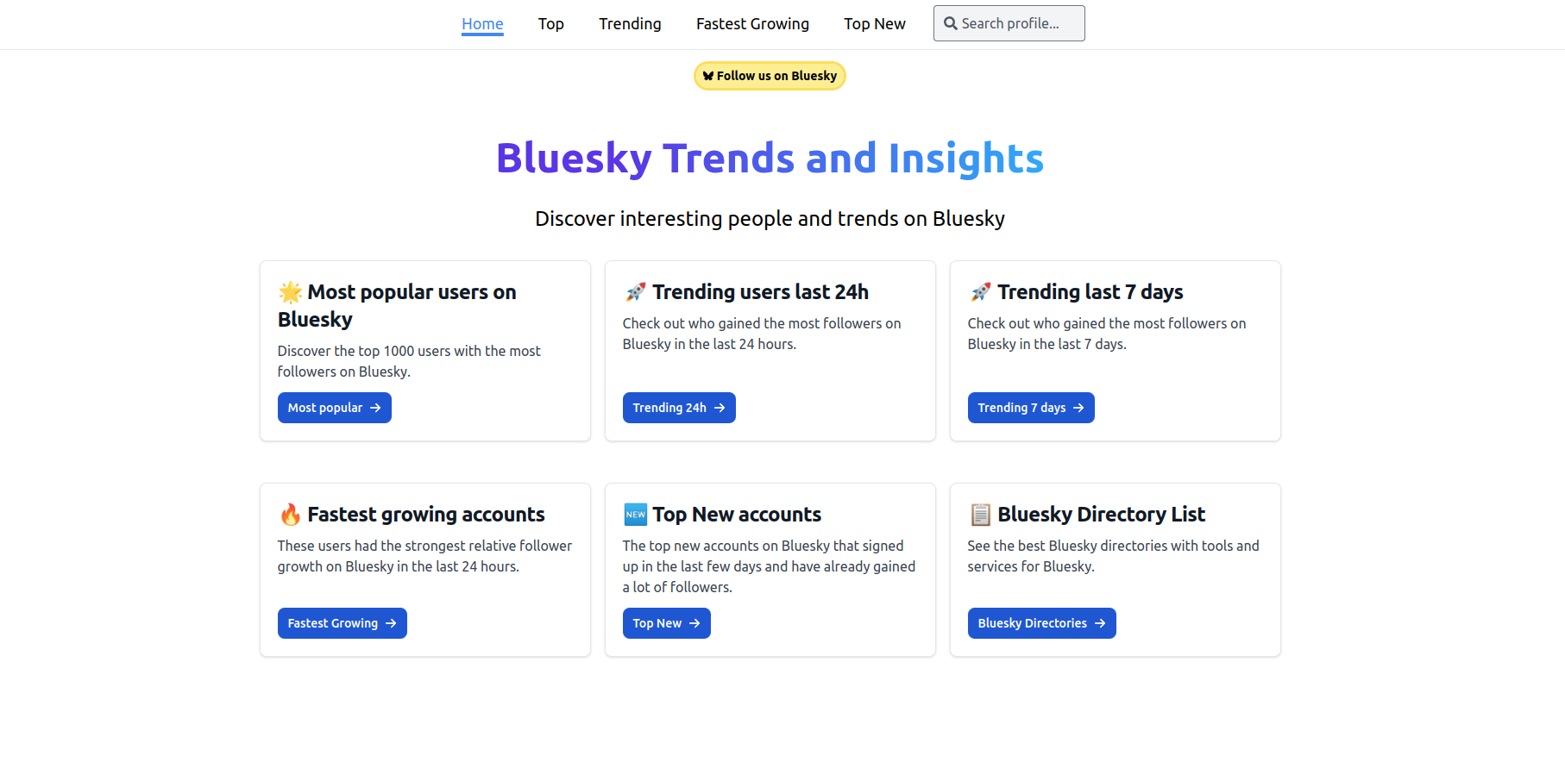Click the magnifier icon in the search box
Viewport: 1565px width, 762px height.
pyautogui.click(x=950, y=23)
